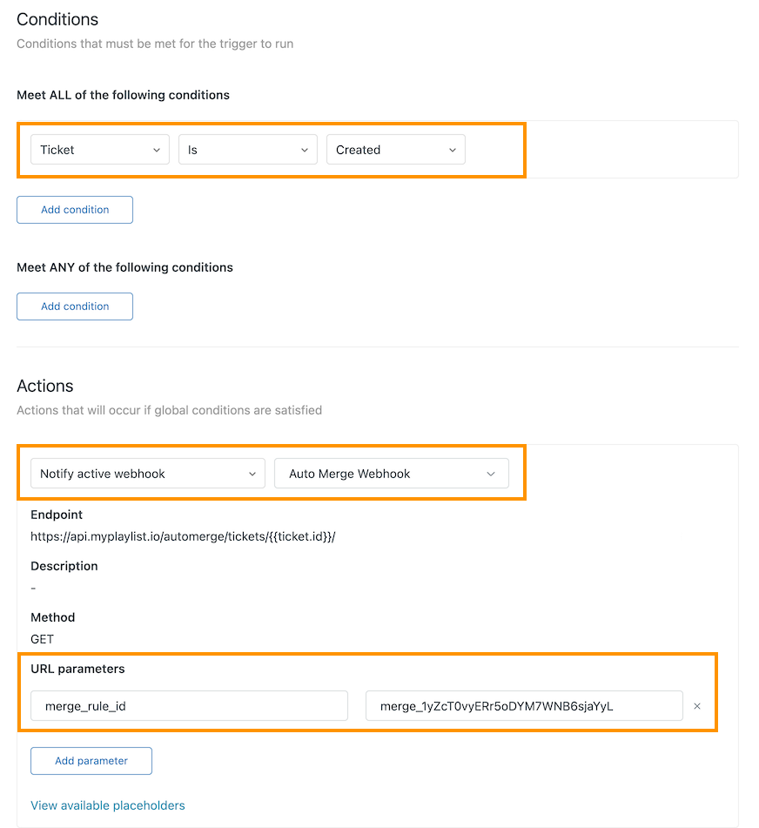This screenshot has width=759, height=828.
Task: Add condition under Meet ANY section
Action: (75, 306)
